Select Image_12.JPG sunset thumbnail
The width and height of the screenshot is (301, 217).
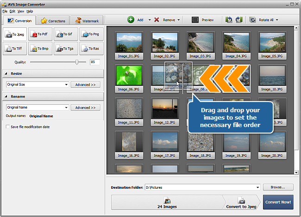click(165, 112)
